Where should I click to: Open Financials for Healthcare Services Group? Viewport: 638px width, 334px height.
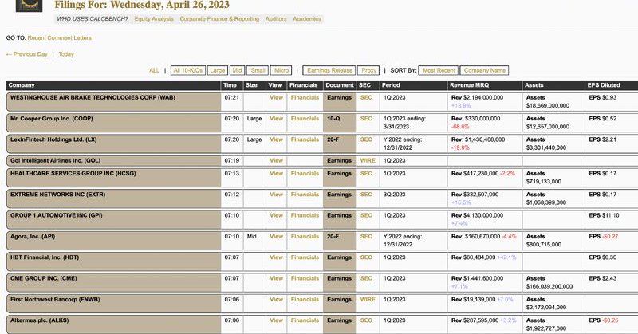(305, 173)
